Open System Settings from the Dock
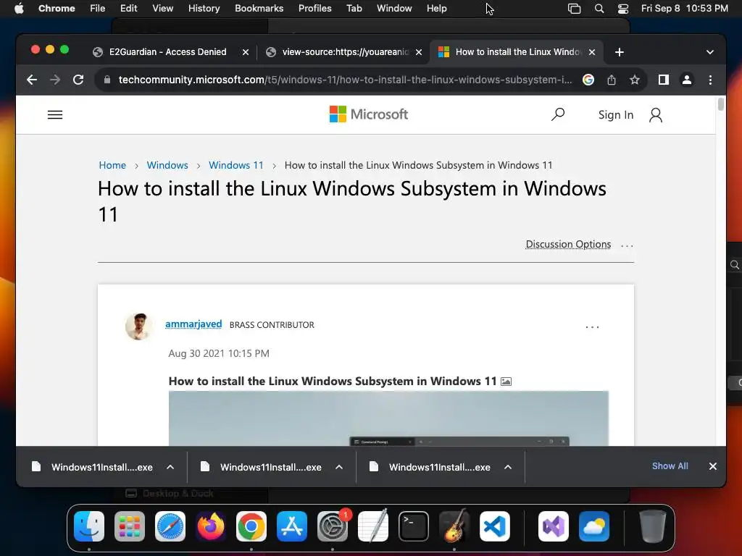742x556 pixels. [332, 526]
